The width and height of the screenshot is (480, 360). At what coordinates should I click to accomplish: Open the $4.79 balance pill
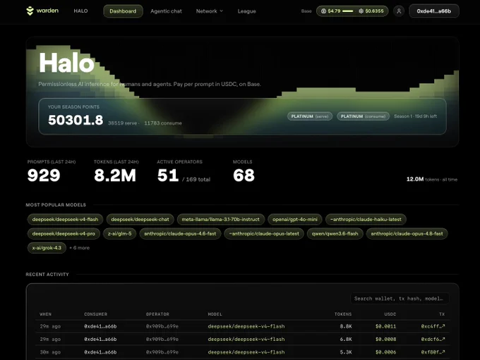[x=352, y=11]
